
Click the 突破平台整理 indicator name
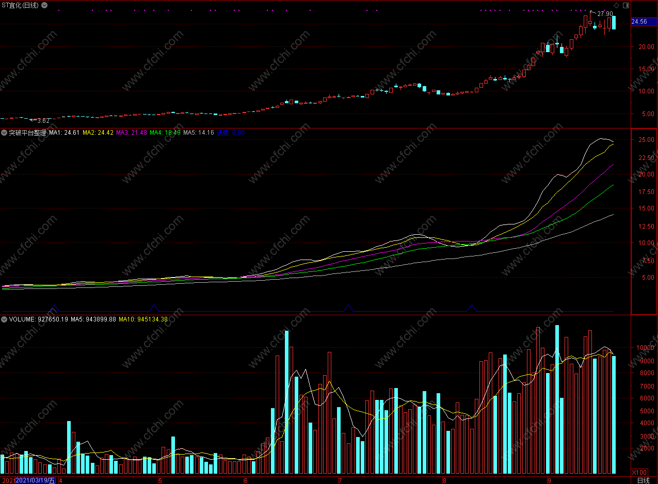pyautogui.click(x=27, y=133)
